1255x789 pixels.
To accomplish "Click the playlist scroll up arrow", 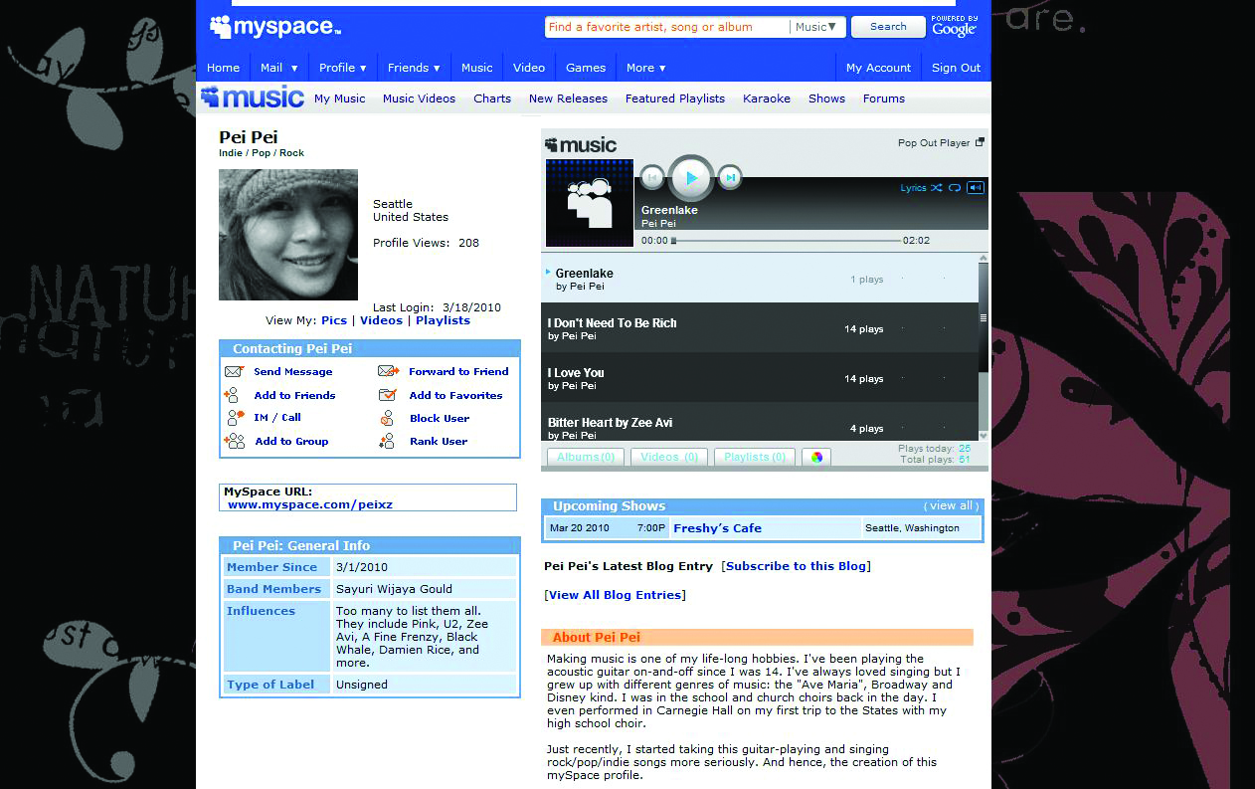I will [984, 258].
